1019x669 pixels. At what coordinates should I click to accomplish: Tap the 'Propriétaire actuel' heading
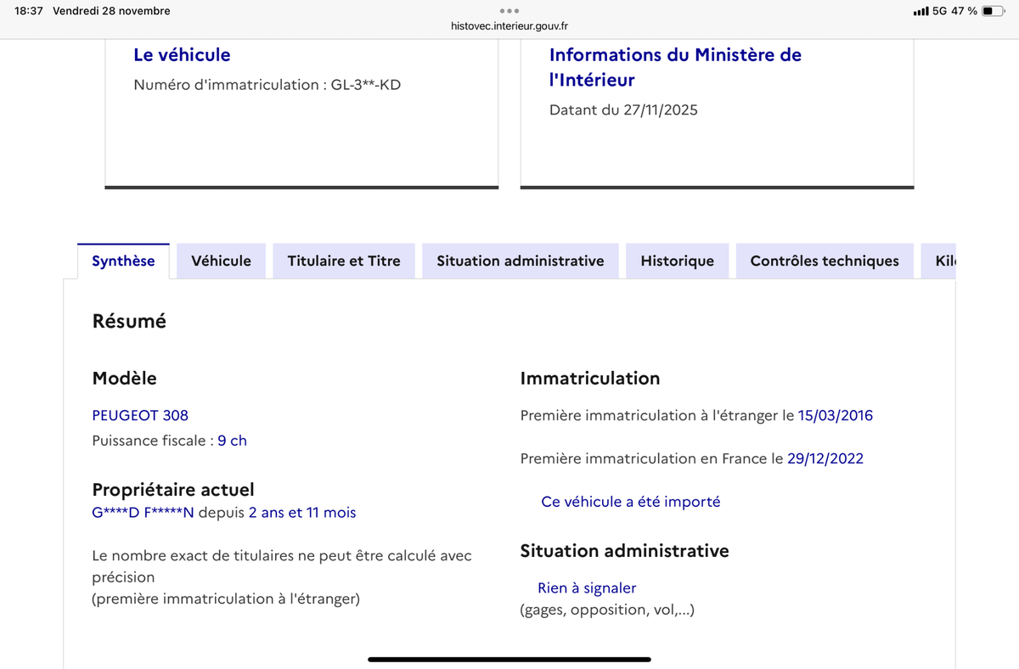click(173, 490)
